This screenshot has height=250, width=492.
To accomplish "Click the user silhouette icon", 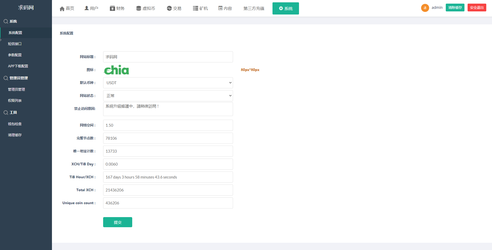I will 87,8.
